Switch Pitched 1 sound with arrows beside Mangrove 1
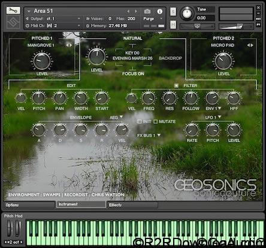The image size is (266, 248). [69, 45]
